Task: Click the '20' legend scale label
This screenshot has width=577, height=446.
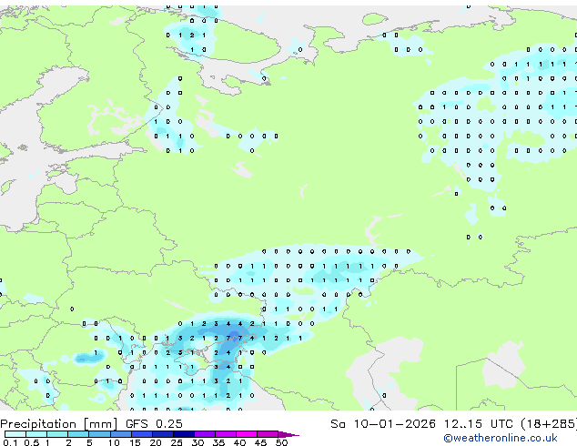Action: (156, 442)
